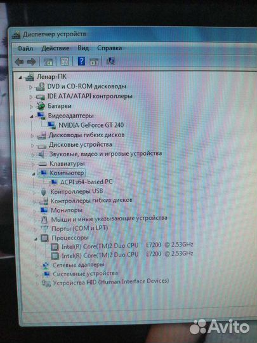
Task: Expand DVD и CD-ROM дисководы node
Action: coord(30,88)
